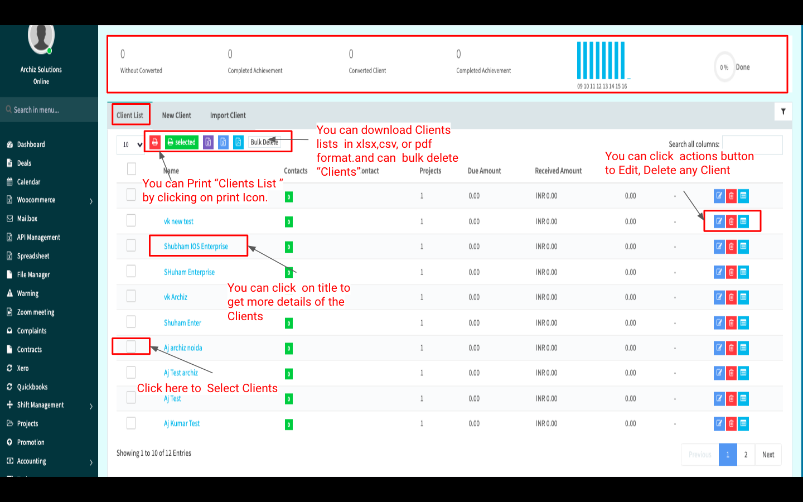Tick the checkbox for Shubham IOS Enterprise
The width and height of the screenshot is (803, 502).
131,245
